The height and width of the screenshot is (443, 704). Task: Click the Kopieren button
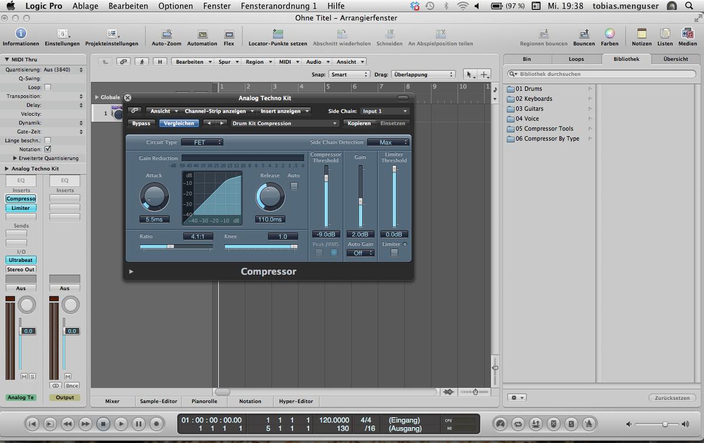point(359,123)
